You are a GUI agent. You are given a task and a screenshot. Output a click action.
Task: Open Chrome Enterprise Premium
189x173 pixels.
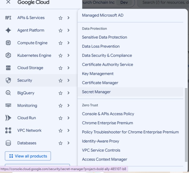coord(108,123)
